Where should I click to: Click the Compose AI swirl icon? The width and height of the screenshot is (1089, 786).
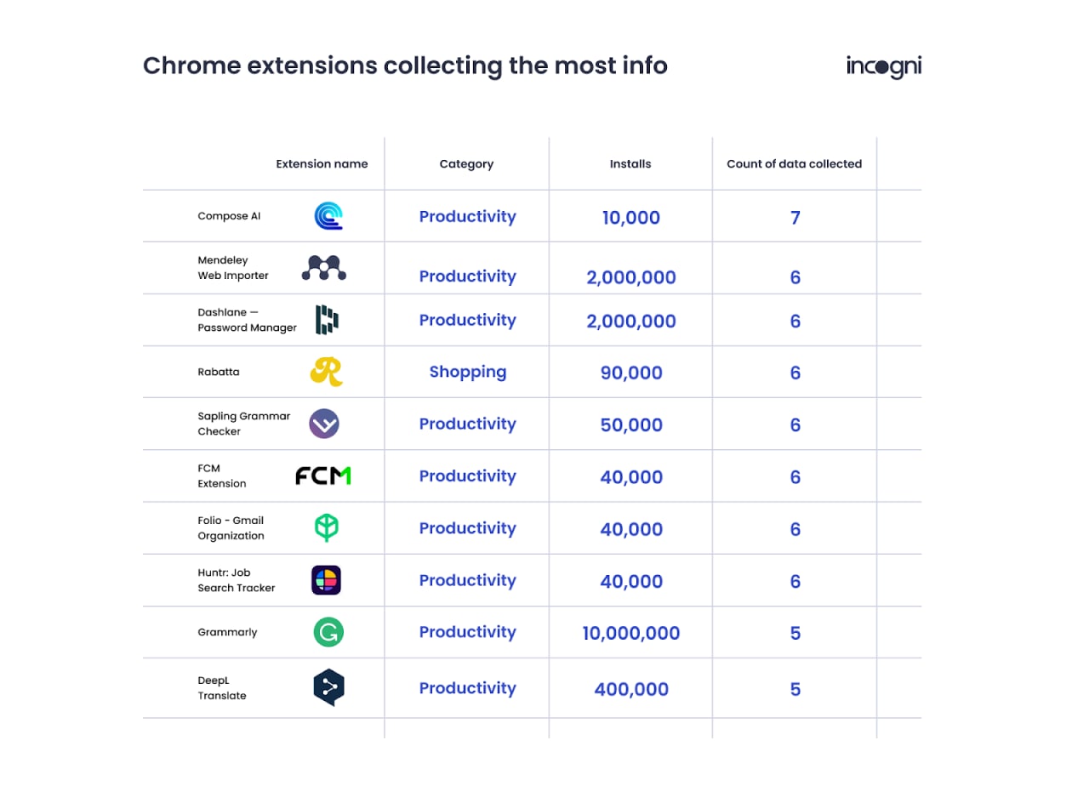tap(328, 216)
